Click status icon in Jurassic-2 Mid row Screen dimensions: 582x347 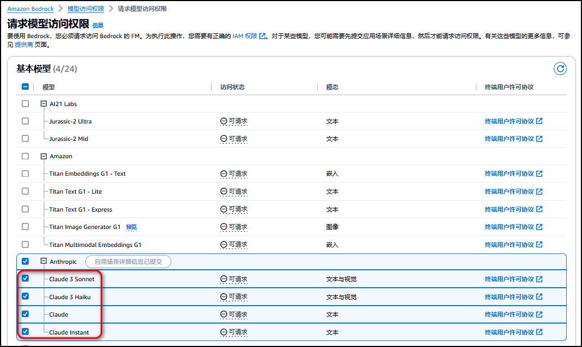click(224, 139)
